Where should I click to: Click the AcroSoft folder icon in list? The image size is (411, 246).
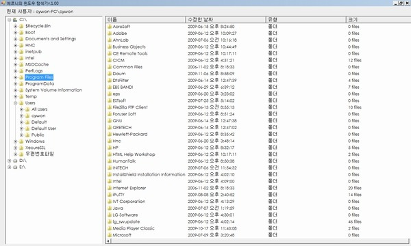110,27
